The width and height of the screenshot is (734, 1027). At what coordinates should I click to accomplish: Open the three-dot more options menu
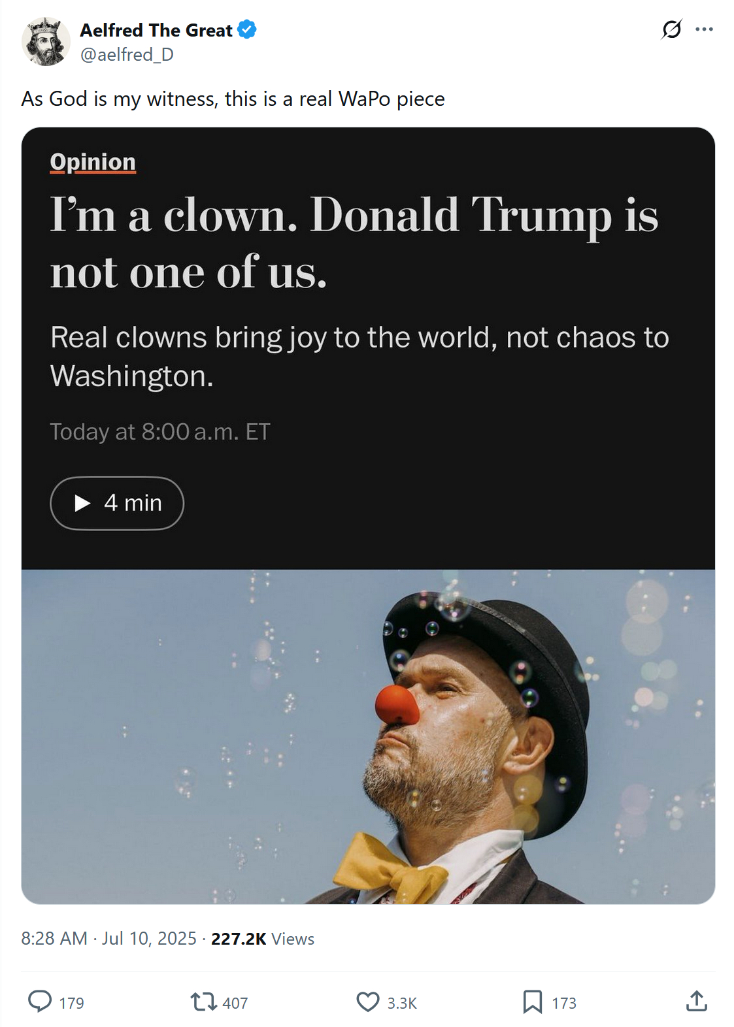coord(704,29)
